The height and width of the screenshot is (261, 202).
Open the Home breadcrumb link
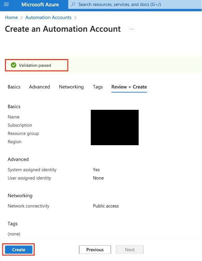[x=11, y=17]
